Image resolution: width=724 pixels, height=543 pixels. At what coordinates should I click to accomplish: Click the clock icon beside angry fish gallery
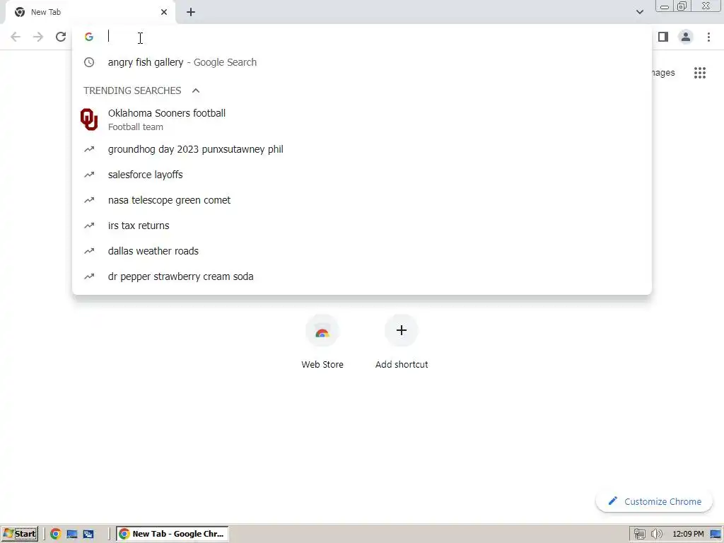(89, 62)
